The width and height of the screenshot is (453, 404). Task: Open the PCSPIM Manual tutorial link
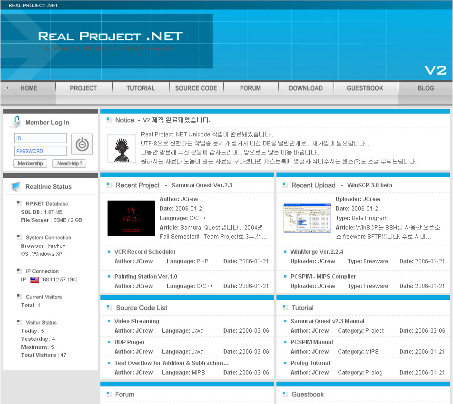[312, 342]
